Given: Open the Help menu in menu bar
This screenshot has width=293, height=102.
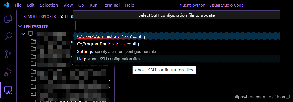Looking at the screenshot, I should coord(129,5).
